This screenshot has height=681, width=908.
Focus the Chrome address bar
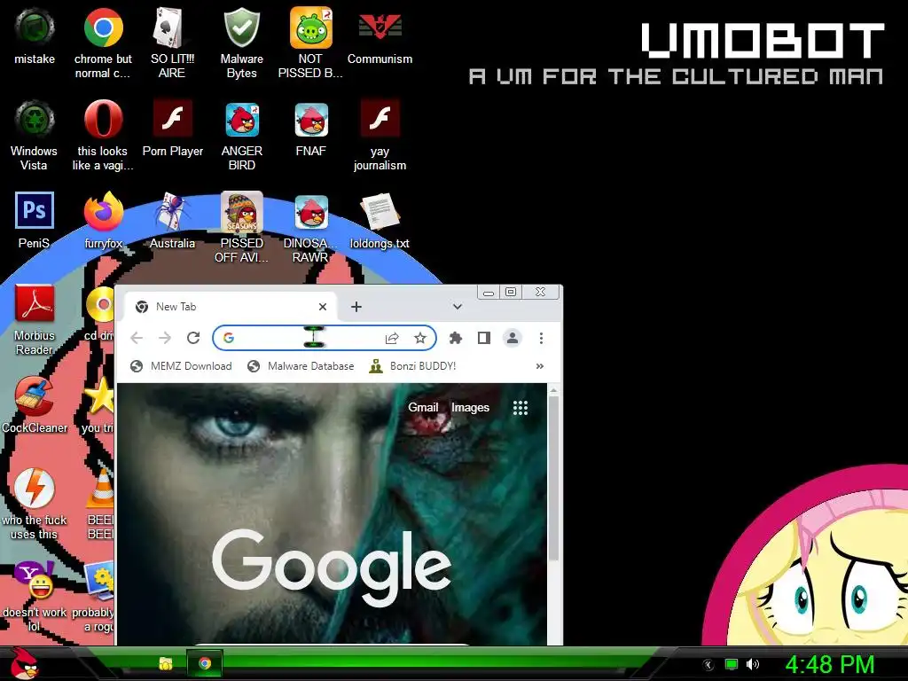point(325,338)
